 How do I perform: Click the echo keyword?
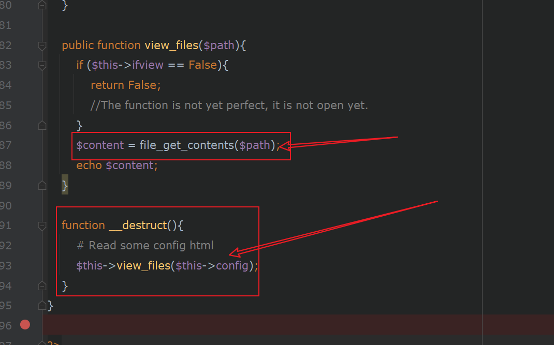point(89,166)
